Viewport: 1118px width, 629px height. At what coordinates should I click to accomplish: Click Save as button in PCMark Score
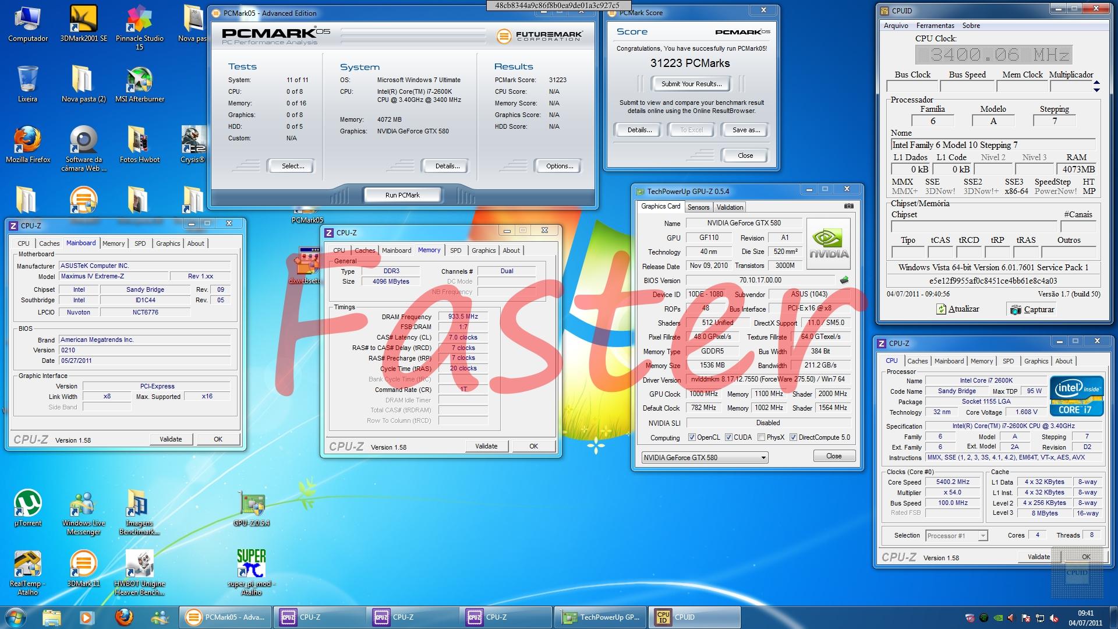(746, 130)
